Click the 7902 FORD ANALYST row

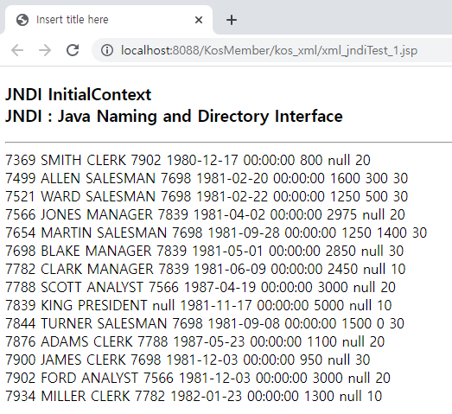(x=198, y=378)
